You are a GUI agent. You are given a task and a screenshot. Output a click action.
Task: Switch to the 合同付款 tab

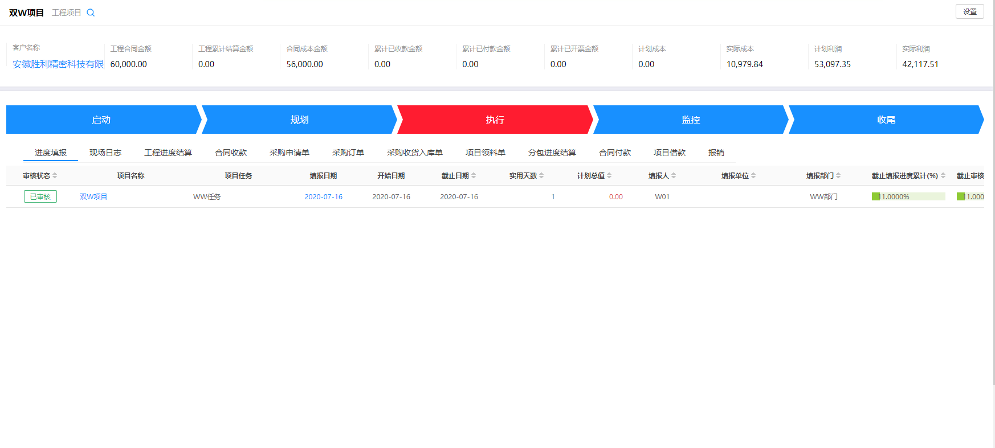coord(615,153)
